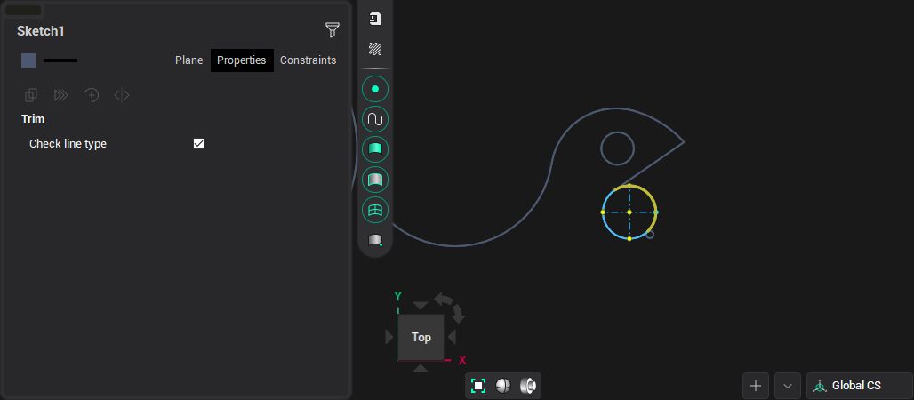This screenshot has height=400, width=914.
Task: Uncheck the Check line type checkbox
Action: coord(199,143)
